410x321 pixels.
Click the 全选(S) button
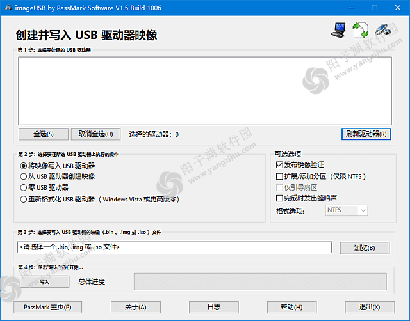44,134
